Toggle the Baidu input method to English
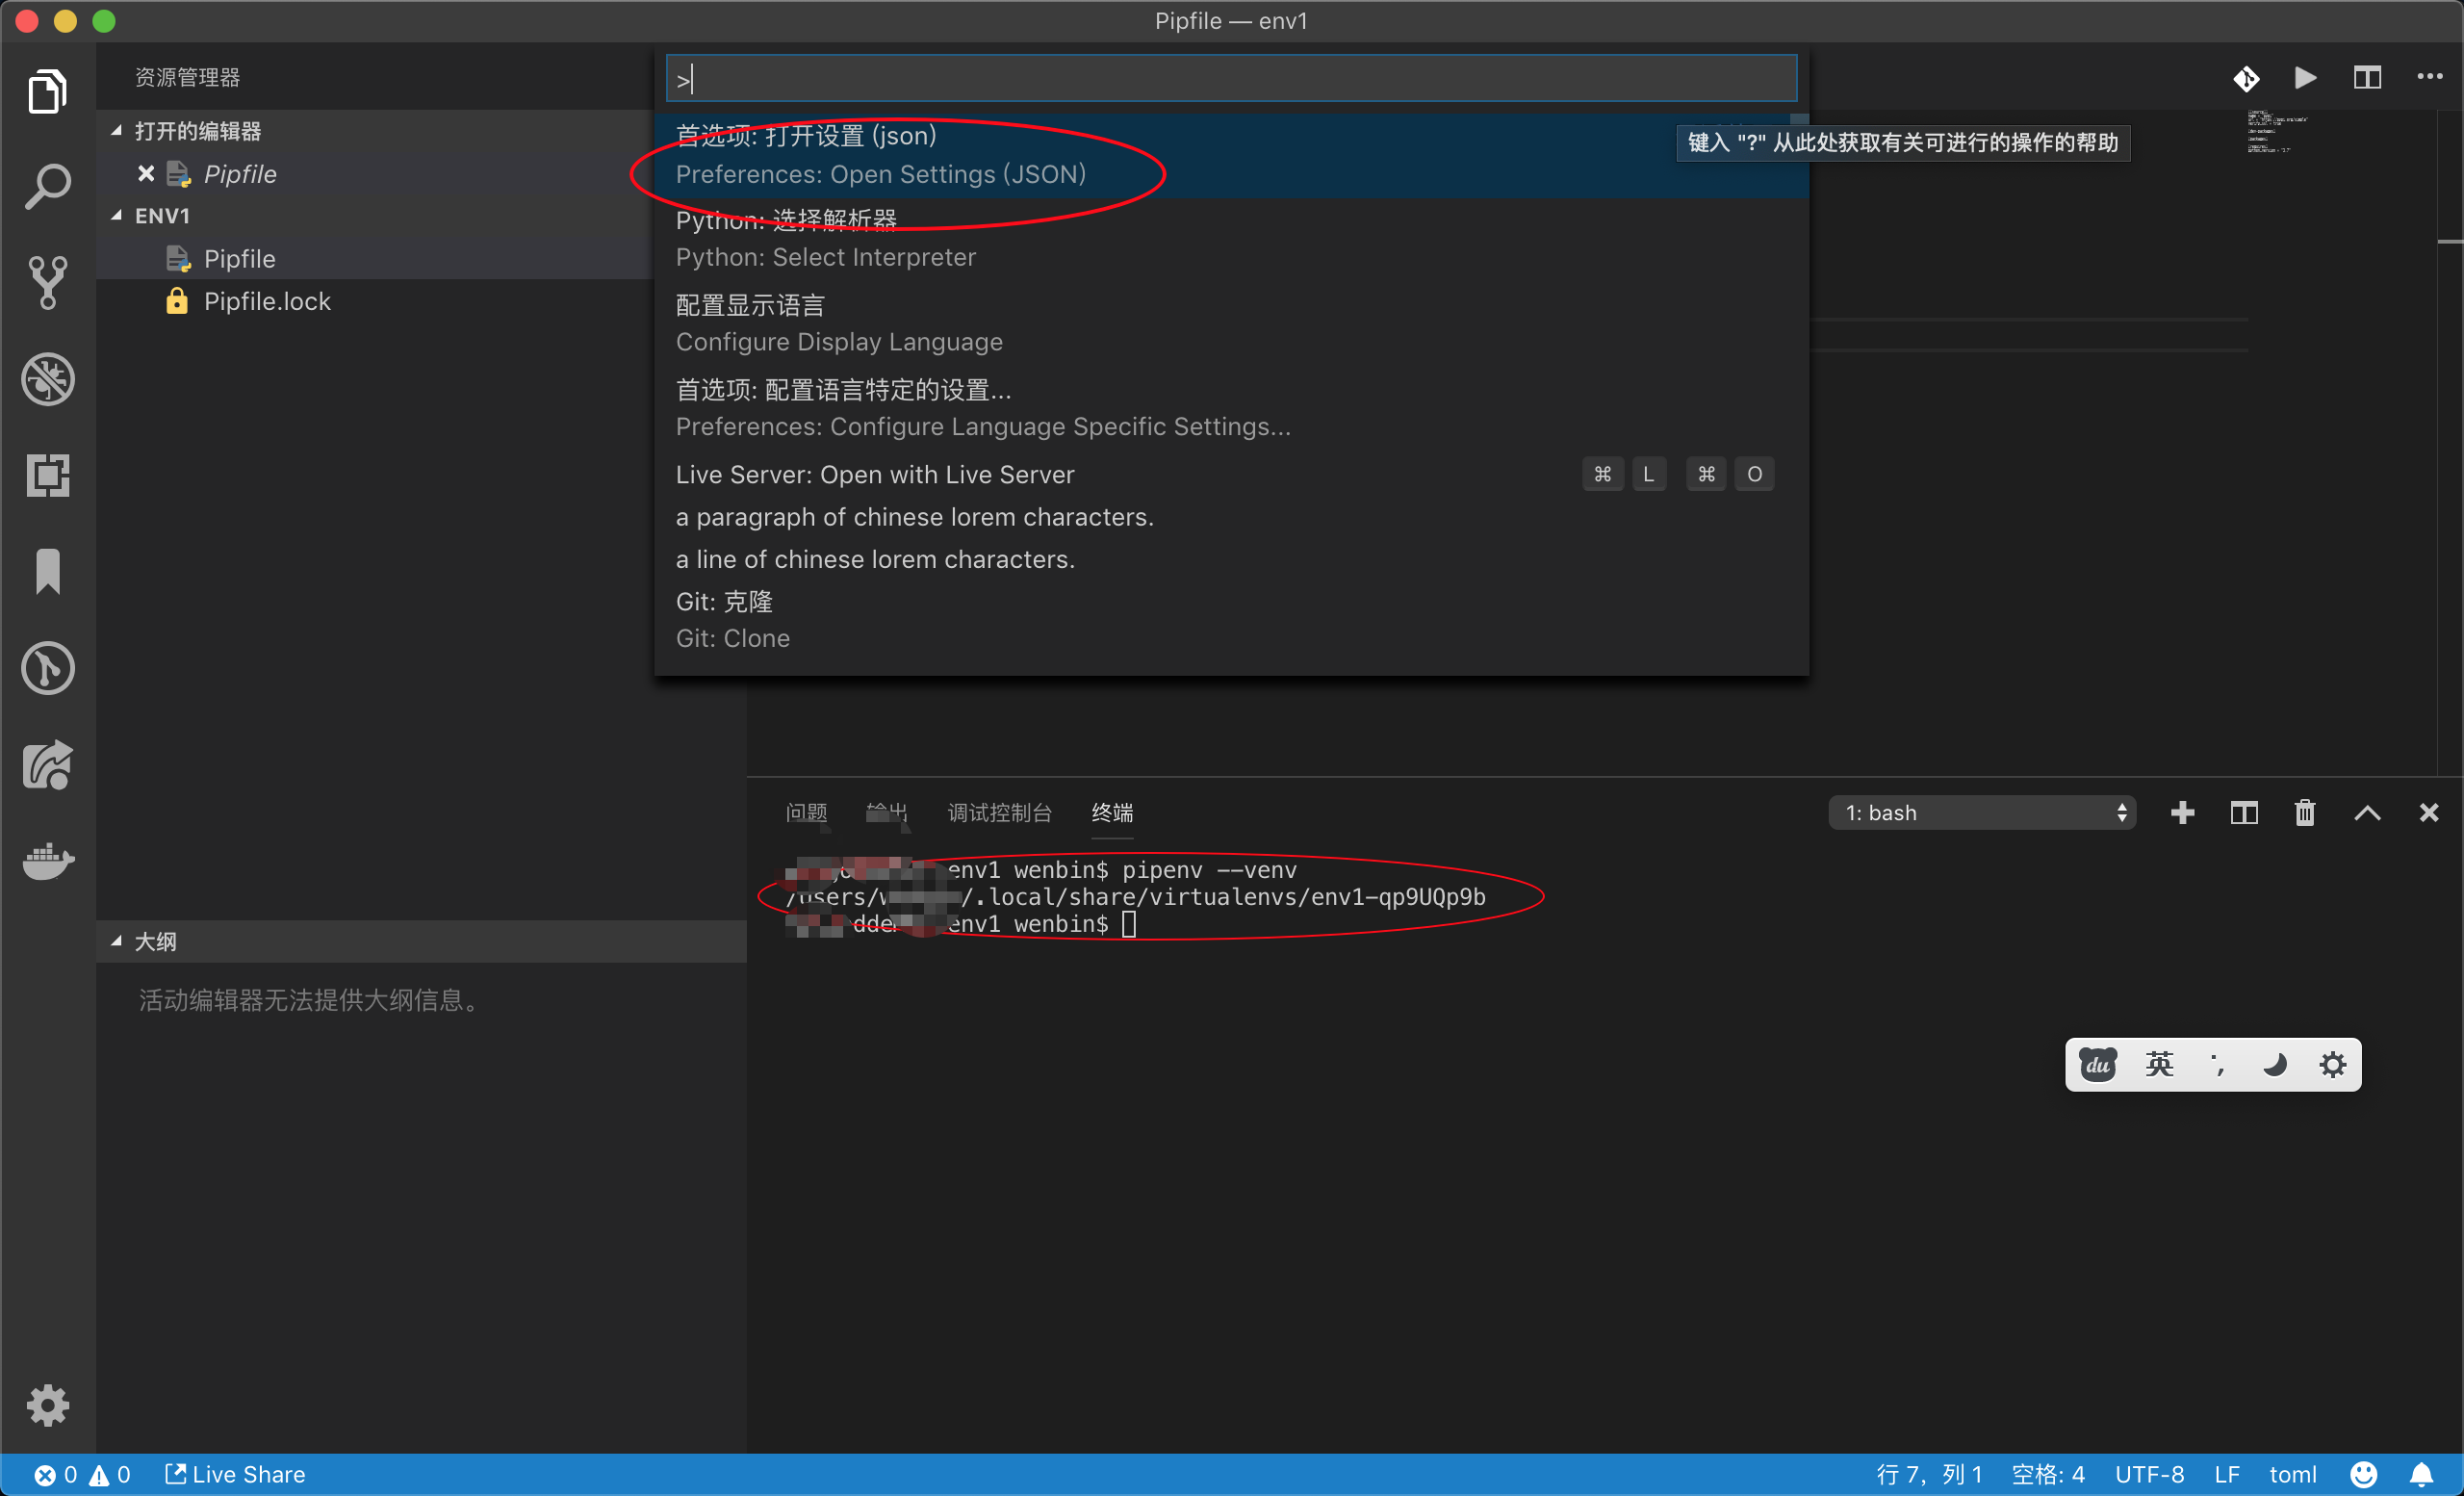 coord(2158,1065)
